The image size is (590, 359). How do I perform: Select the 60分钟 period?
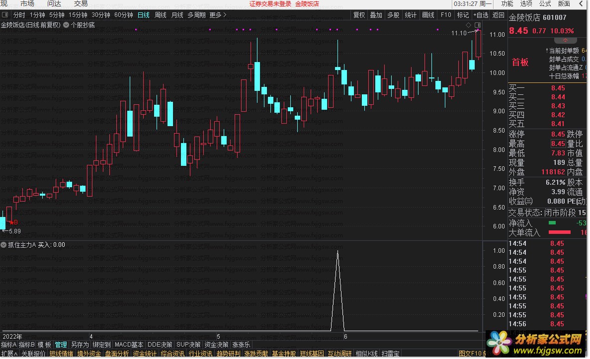(124, 15)
